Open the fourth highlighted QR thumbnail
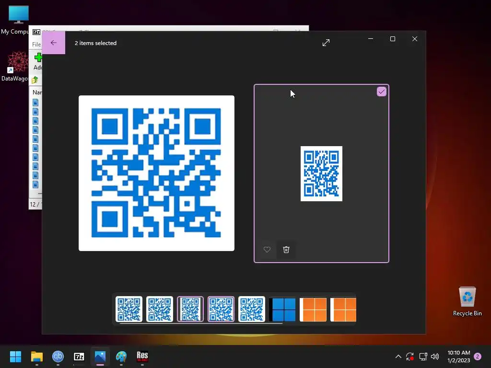 pos(221,309)
